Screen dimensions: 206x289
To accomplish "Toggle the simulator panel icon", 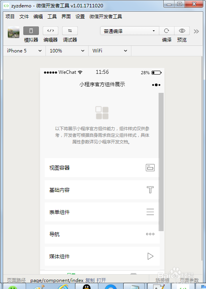I will coord(31,31).
